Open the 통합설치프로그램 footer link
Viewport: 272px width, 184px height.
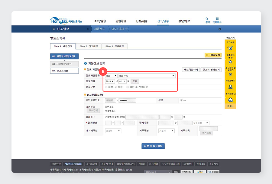[126, 164]
